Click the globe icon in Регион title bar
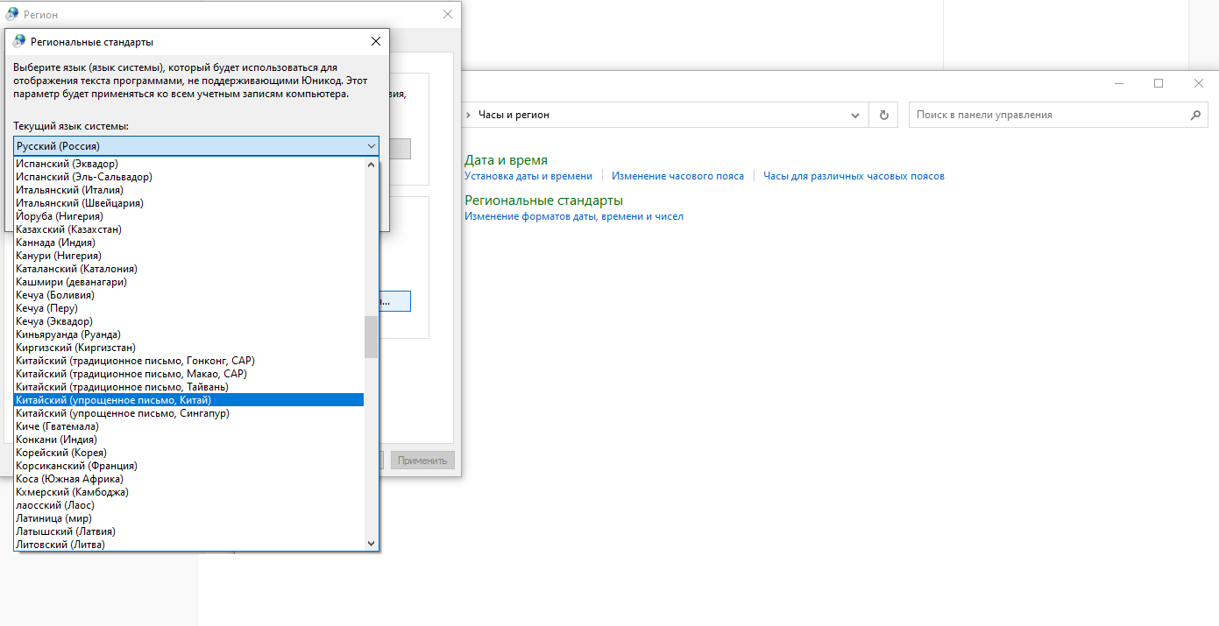This screenshot has width=1219, height=626. pyautogui.click(x=12, y=14)
